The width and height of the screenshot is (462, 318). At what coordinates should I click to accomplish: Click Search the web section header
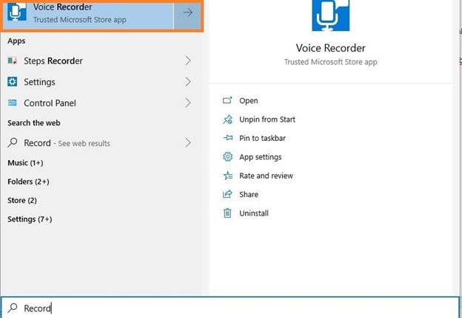[x=34, y=123]
